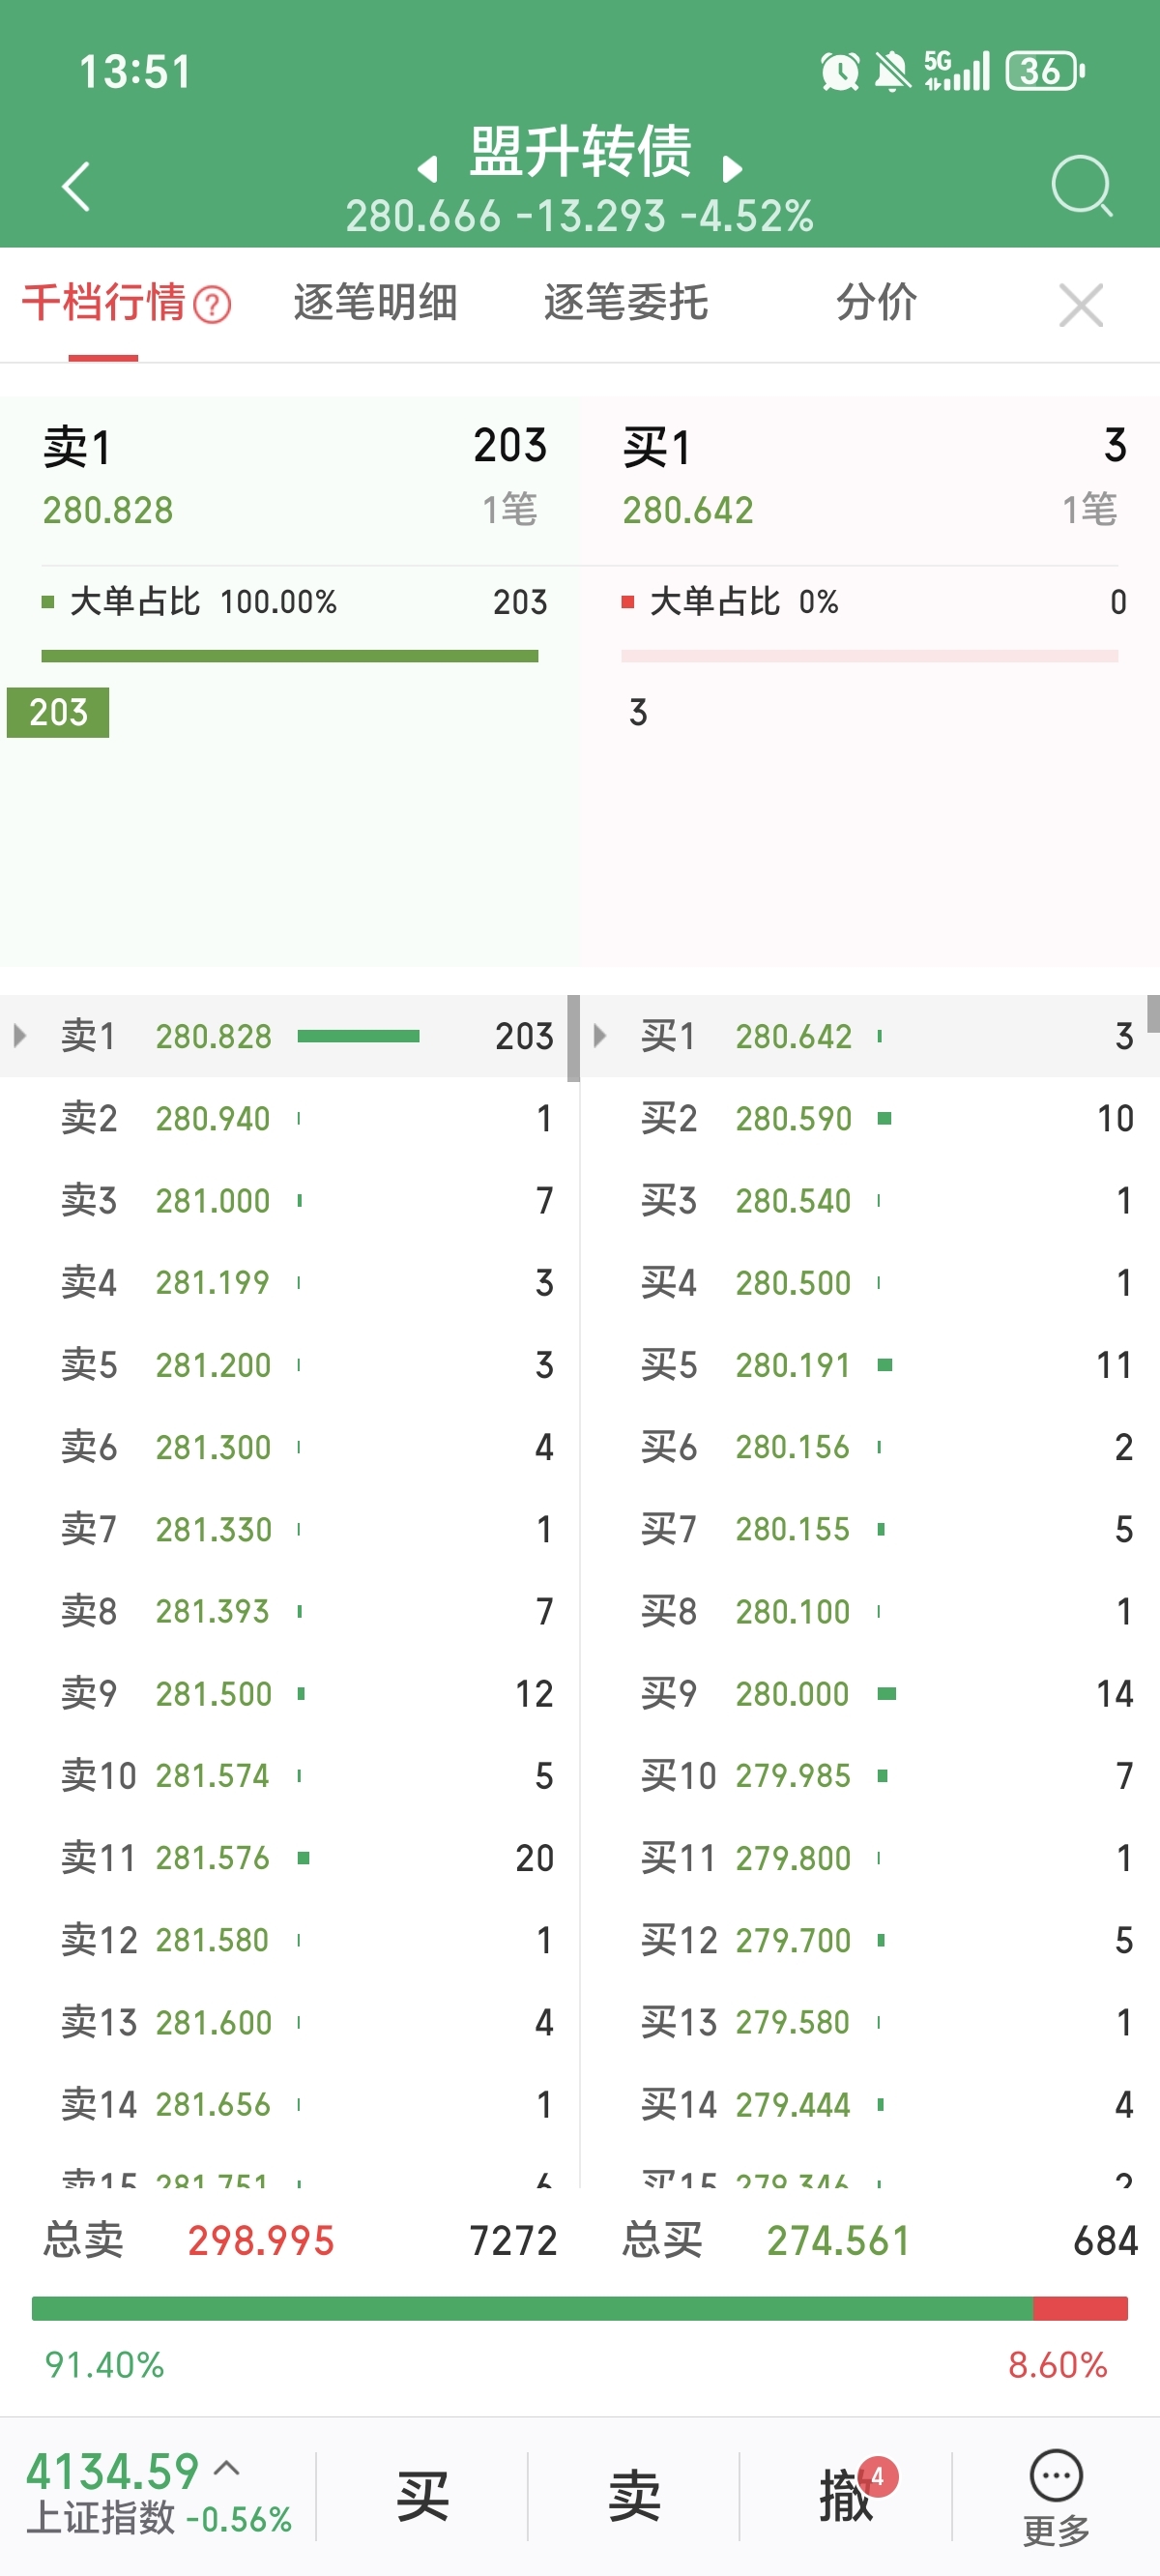Click the green 203 order block
Screen dimensions: 1160x2576
[x=58, y=712]
